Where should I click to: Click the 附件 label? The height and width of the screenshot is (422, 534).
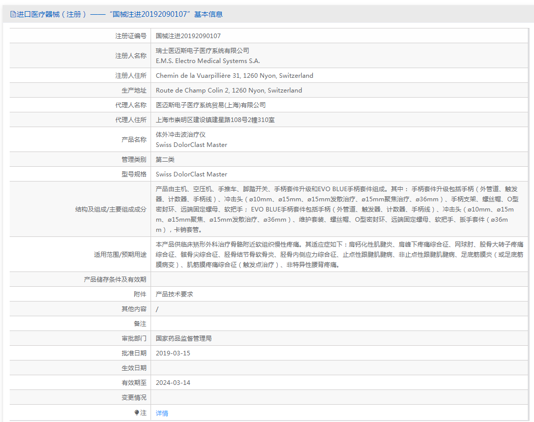point(140,294)
